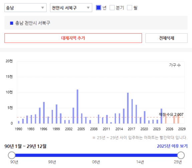Click the tallest bar near 2004
Viewport: 192px width, 168px height.
[x=77, y=107]
